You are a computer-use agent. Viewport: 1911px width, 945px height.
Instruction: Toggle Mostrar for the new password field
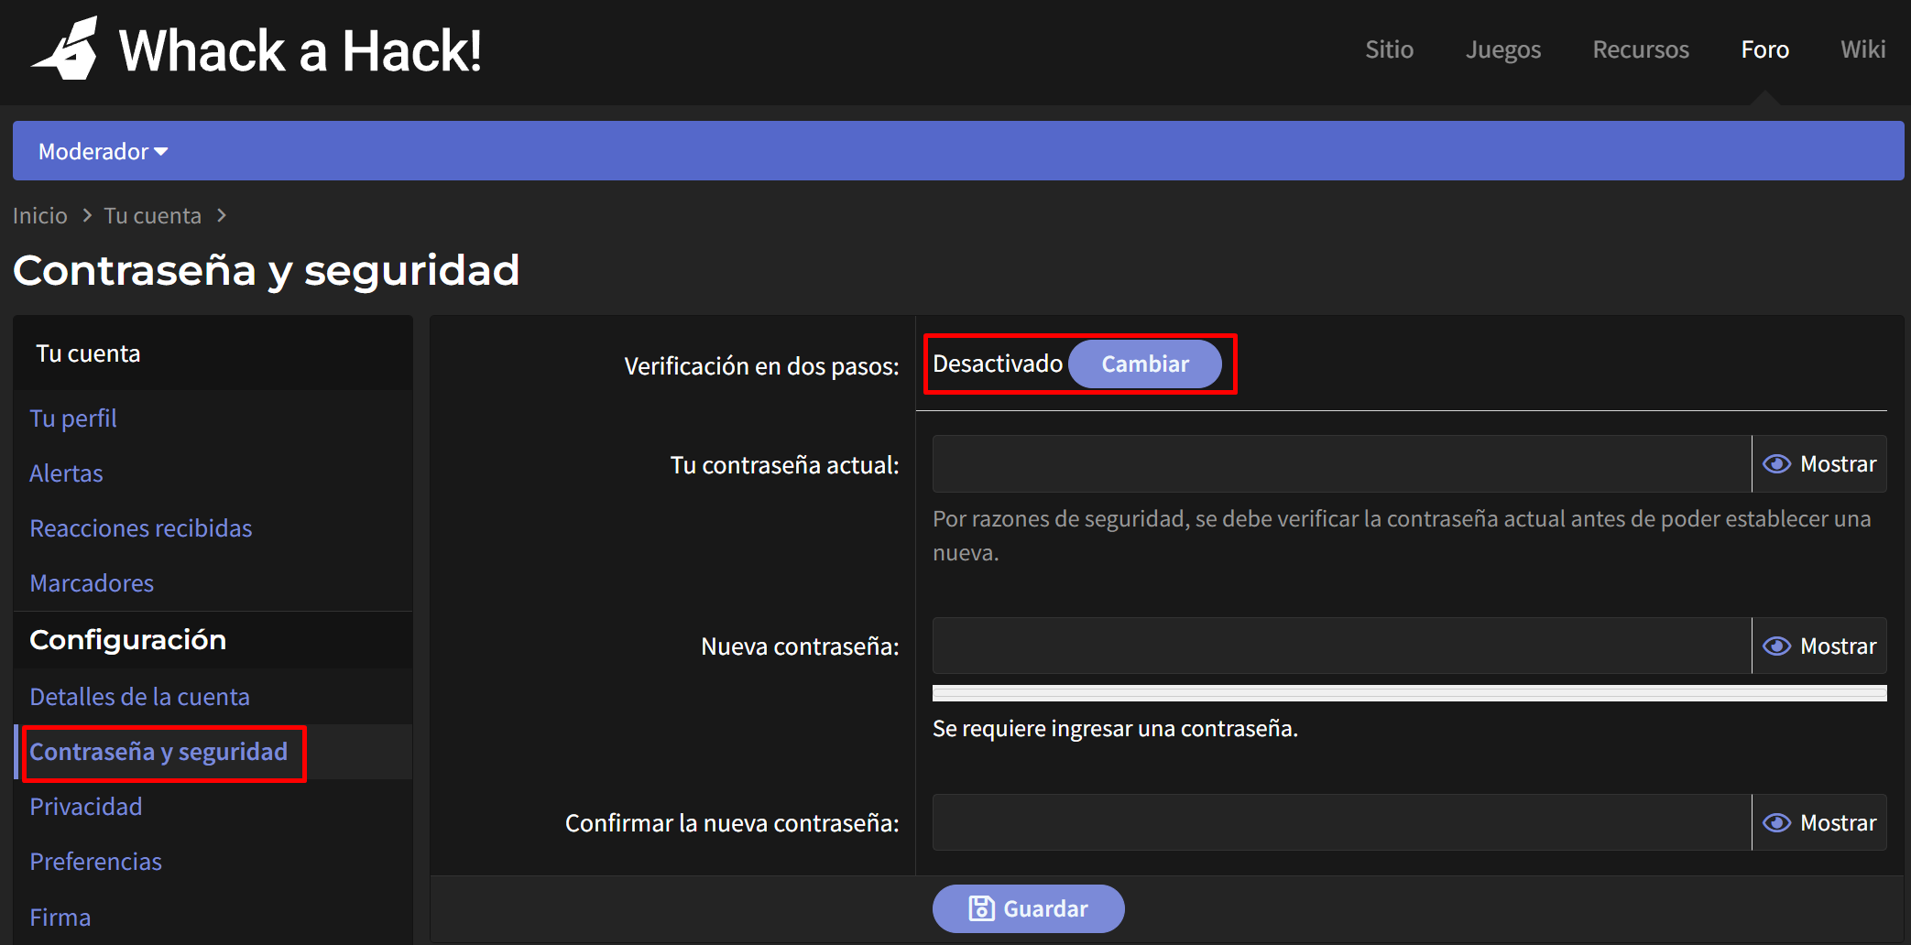click(1819, 646)
